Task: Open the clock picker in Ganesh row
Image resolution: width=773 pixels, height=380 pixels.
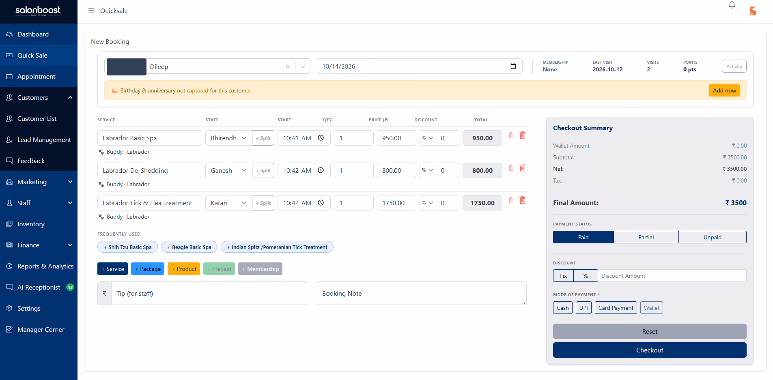Action: tap(321, 170)
